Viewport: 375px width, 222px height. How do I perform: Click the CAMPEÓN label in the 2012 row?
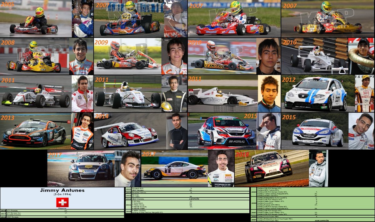(194, 199)
